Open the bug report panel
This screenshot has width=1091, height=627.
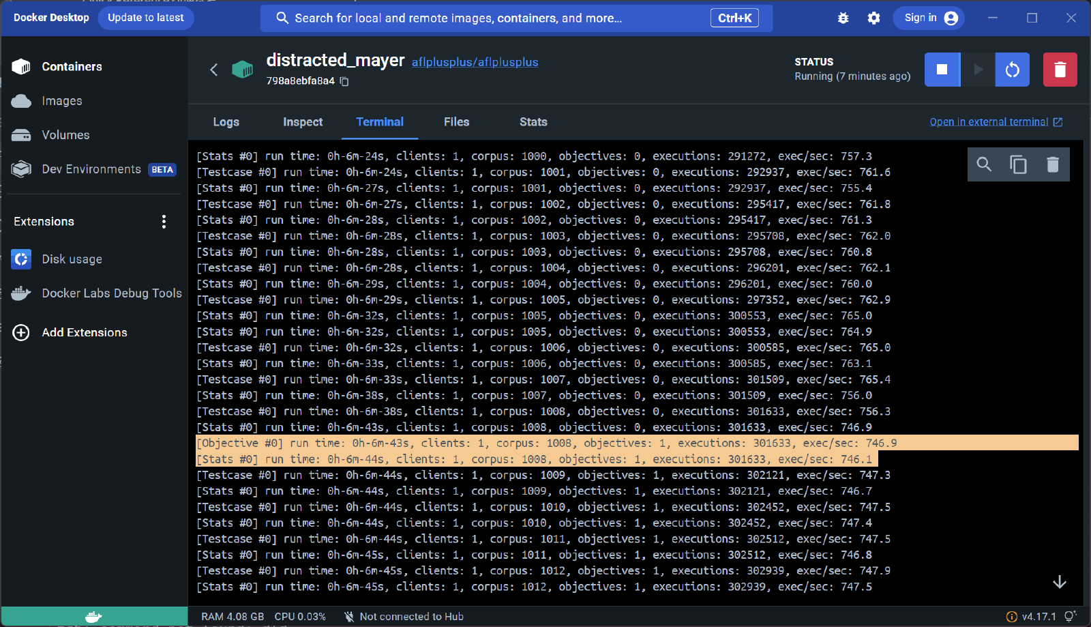coord(843,18)
